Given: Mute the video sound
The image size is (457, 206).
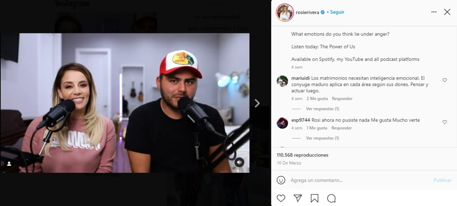Looking at the screenshot, I should tap(239, 162).
